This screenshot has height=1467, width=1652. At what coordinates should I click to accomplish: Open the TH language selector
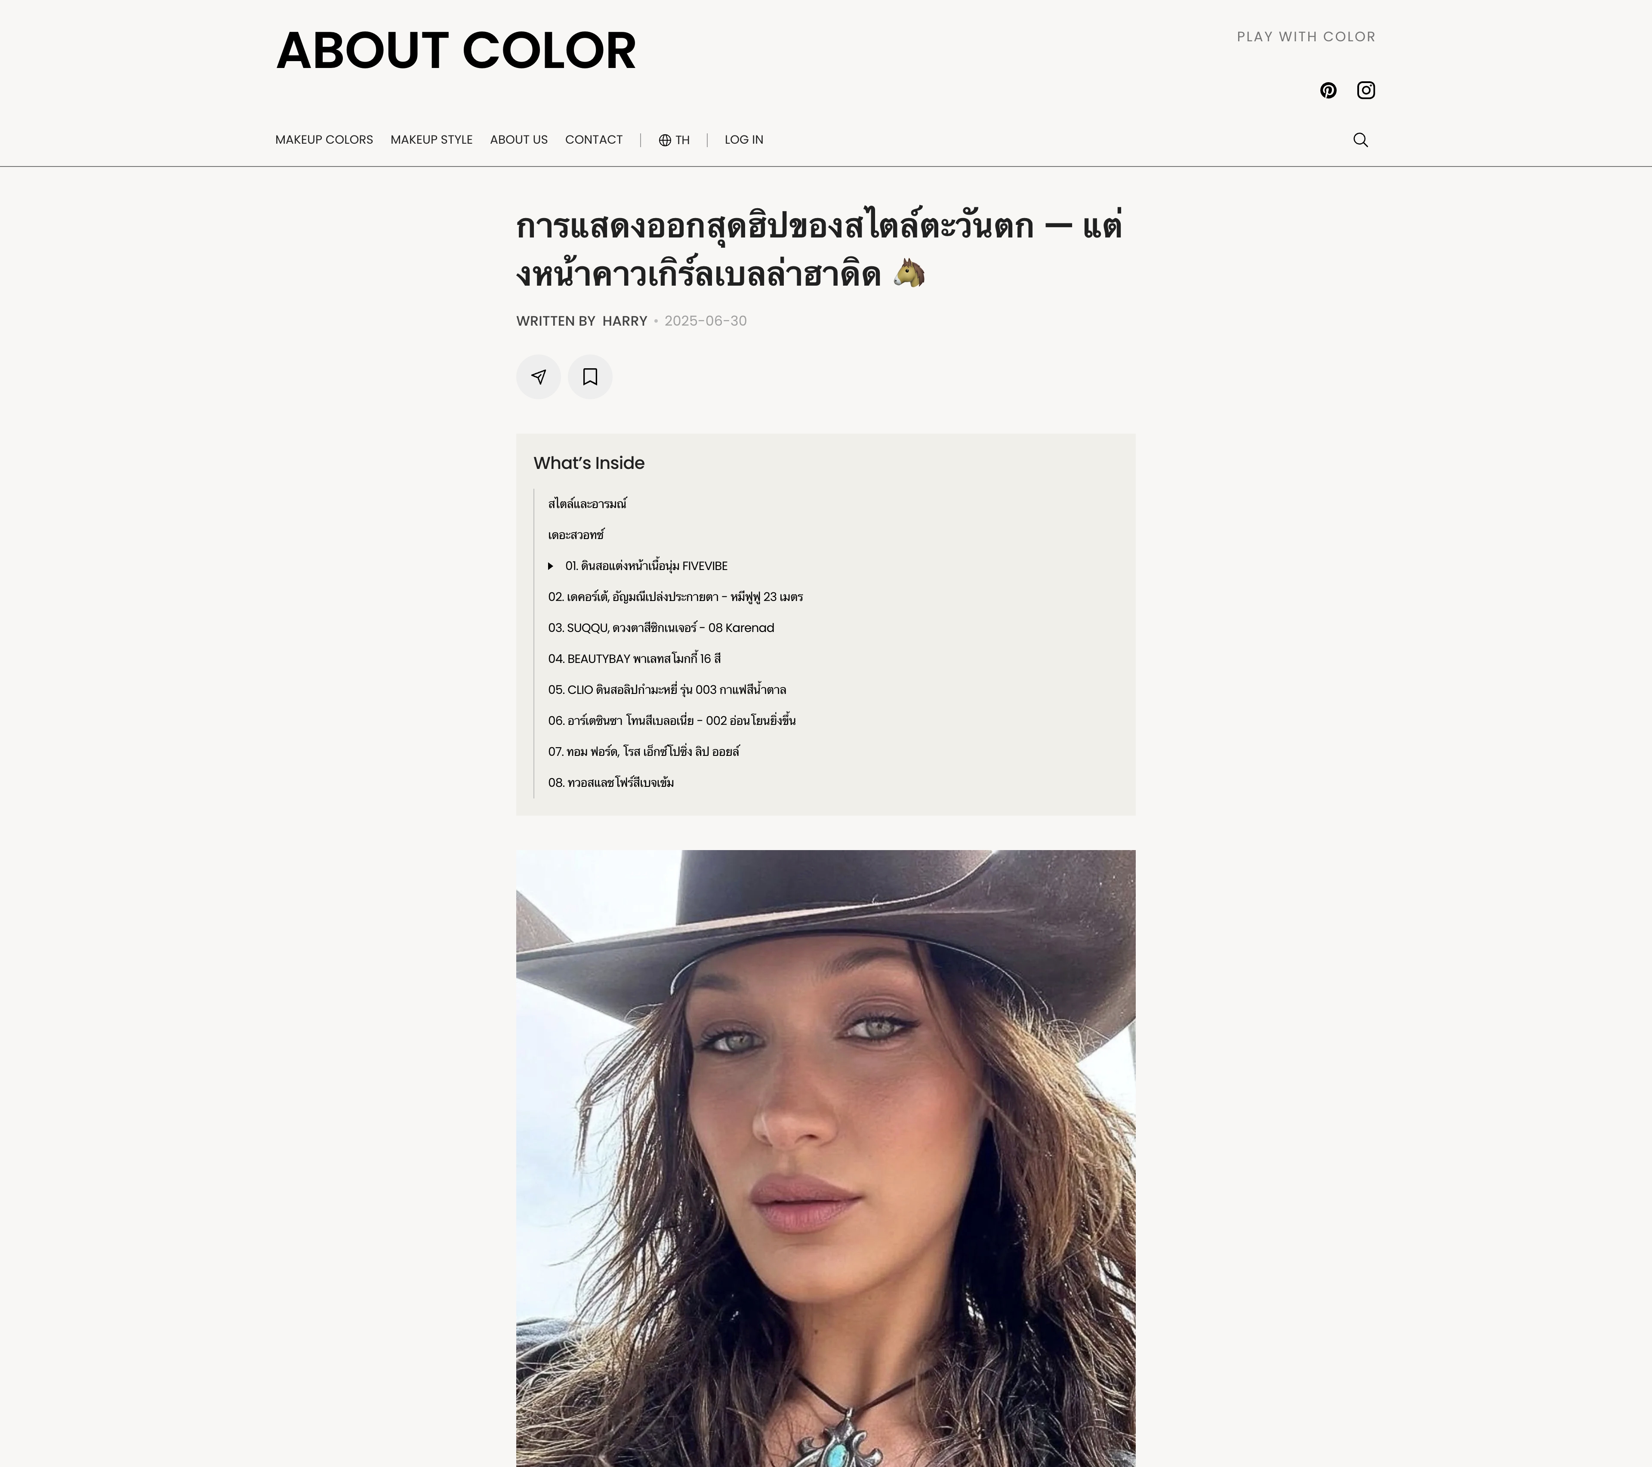(674, 140)
